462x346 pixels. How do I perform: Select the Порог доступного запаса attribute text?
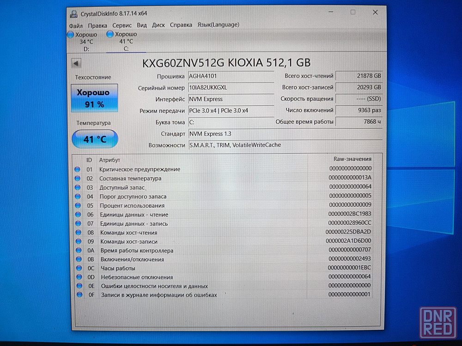pyautogui.click(x=133, y=197)
